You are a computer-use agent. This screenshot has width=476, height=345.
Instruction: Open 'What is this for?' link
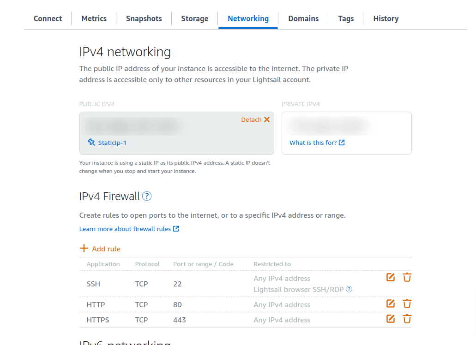317,143
